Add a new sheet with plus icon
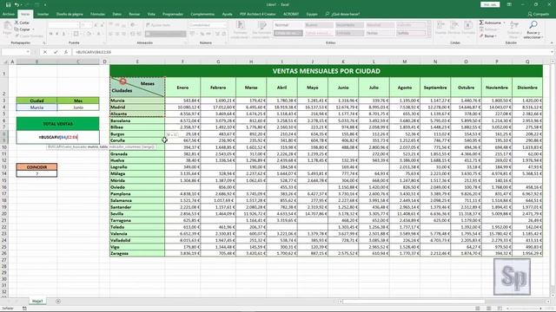 [x=58, y=302]
